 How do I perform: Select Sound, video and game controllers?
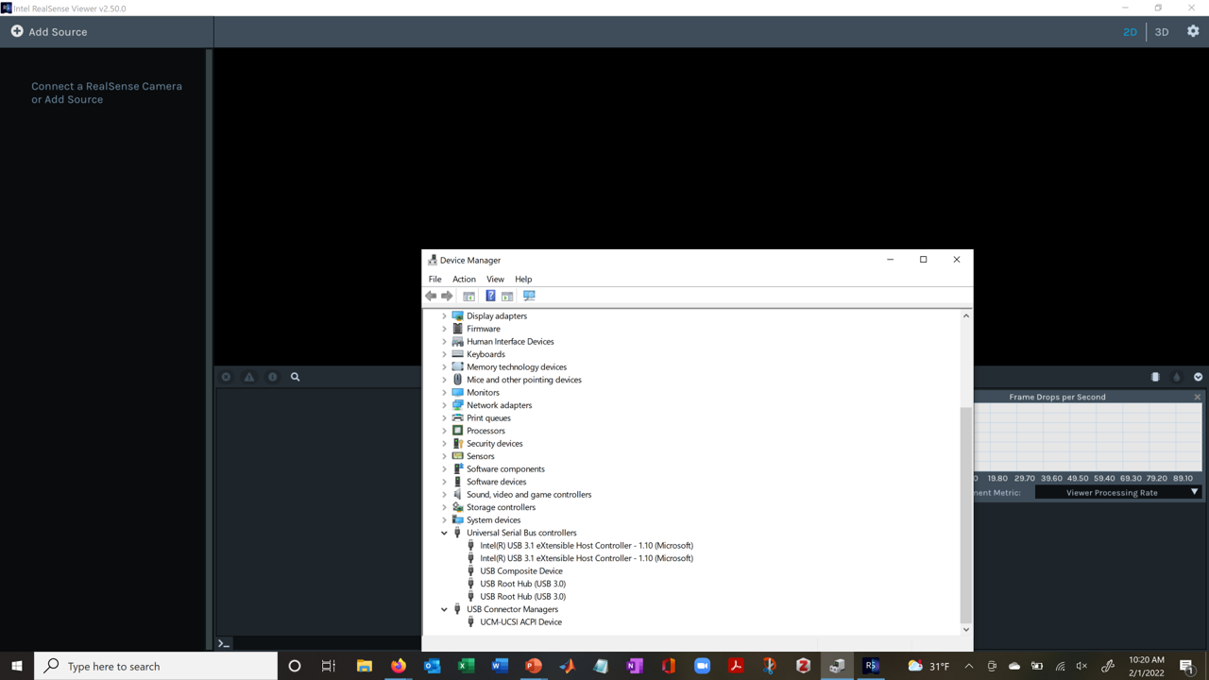(x=529, y=495)
